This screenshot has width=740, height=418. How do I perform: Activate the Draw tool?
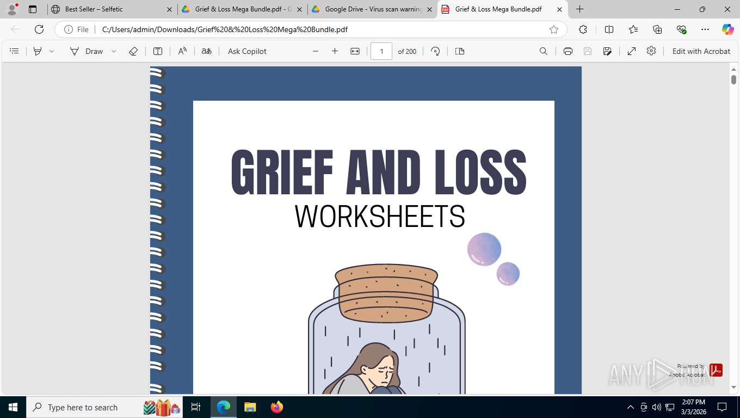point(87,51)
